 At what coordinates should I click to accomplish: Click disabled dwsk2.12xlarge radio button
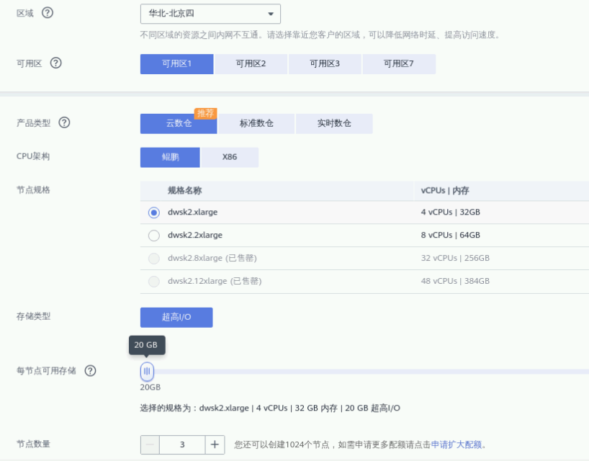pyautogui.click(x=153, y=282)
